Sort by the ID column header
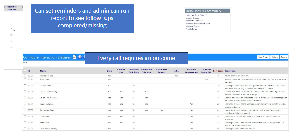295x139 pixels. (29, 71)
